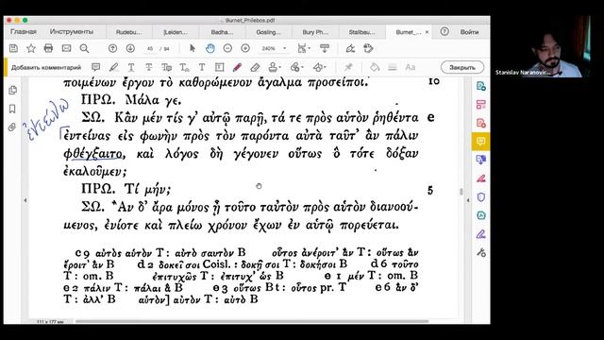Click the horizontal scrollbar at bottom
The width and height of the screenshot is (604, 340).
coord(252,321)
